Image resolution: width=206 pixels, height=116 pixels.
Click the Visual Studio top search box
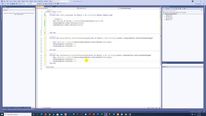point(62,1)
